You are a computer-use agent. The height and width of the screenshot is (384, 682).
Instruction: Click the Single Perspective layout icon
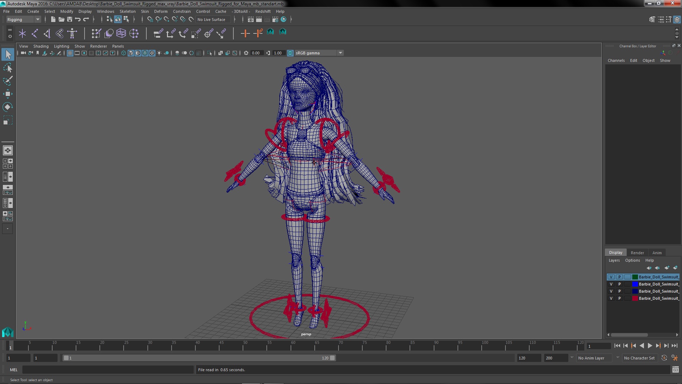click(x=7, y=150)
